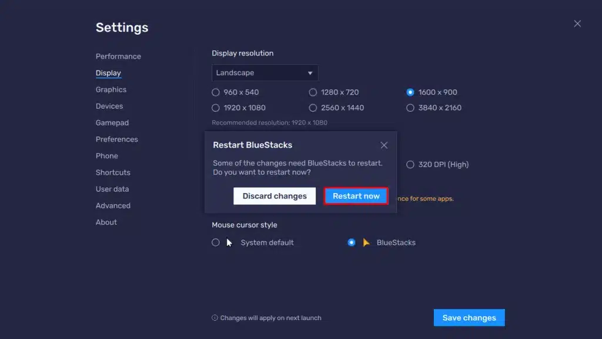Go to Advanced settings
Screen dimensions: 602x339
tap(113, 205)
